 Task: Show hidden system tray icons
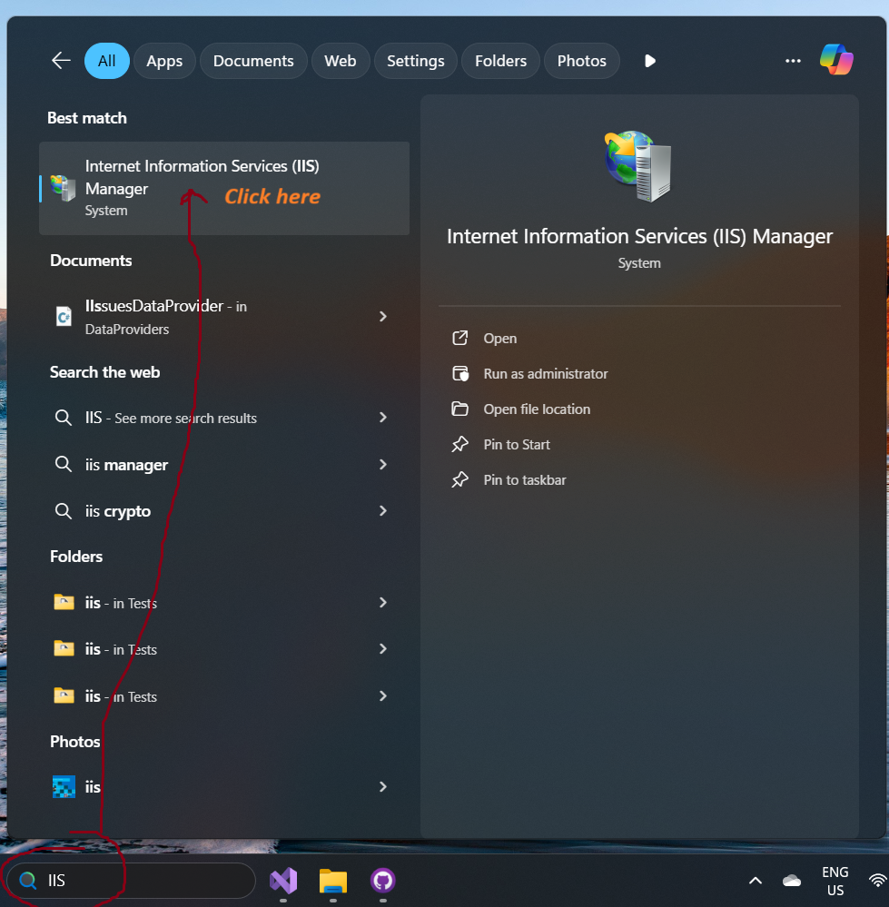(x=756, y=881)
